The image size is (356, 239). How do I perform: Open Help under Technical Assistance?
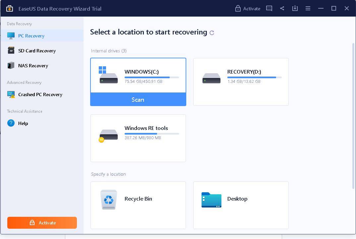coord(23,123)
